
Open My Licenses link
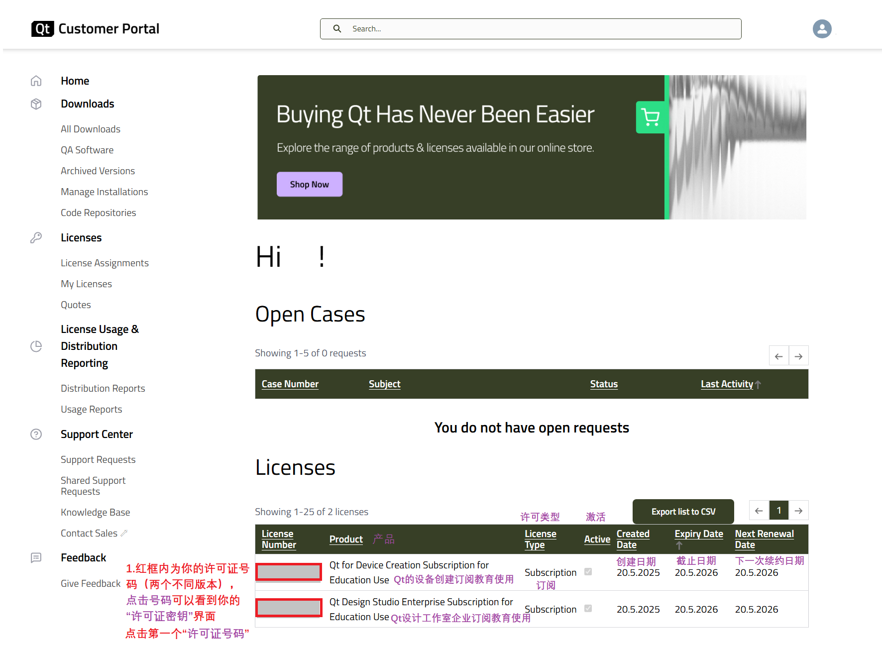click(86, 284)
